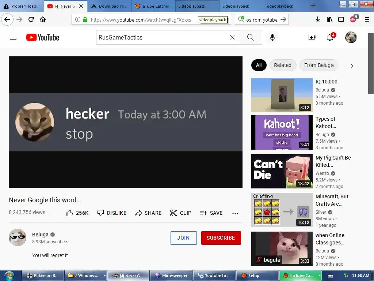374x281 pixels.
Task: Open the Pokemon R... taskbar item
Action: tap(43, 276)
